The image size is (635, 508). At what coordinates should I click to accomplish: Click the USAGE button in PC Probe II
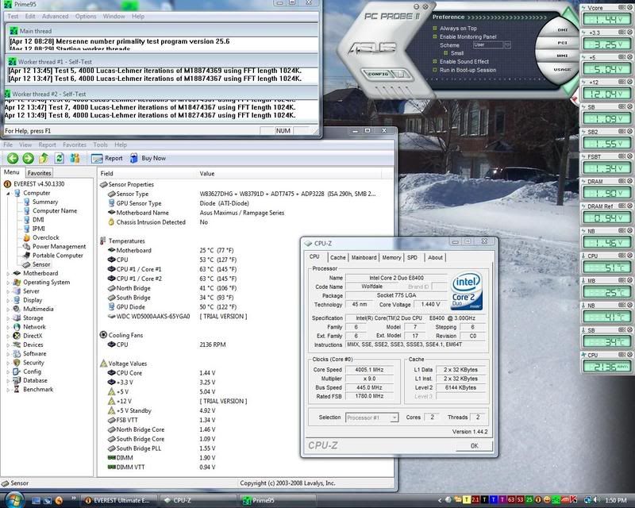(562, 69)
